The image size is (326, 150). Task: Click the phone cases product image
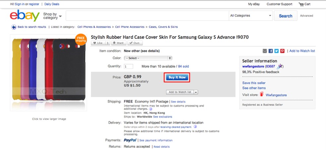(x=49, y=73)
